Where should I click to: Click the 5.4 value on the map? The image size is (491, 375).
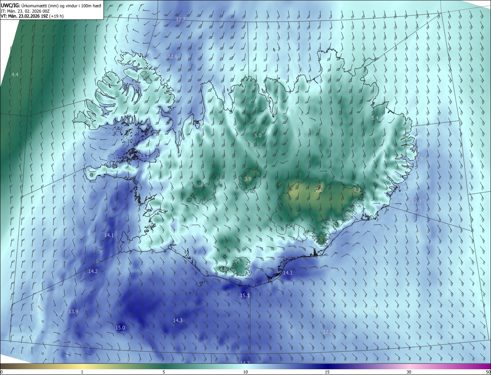[375, 118]
